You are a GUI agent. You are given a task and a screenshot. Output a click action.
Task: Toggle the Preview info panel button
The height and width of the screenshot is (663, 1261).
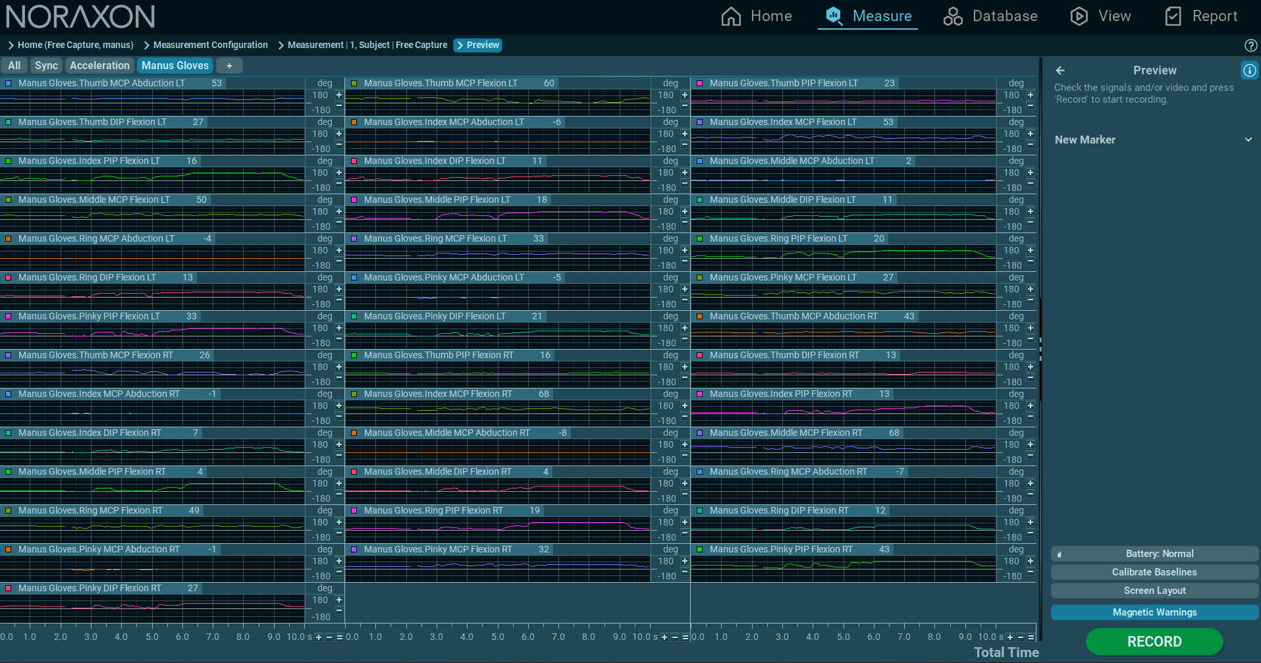point(1249,70)
